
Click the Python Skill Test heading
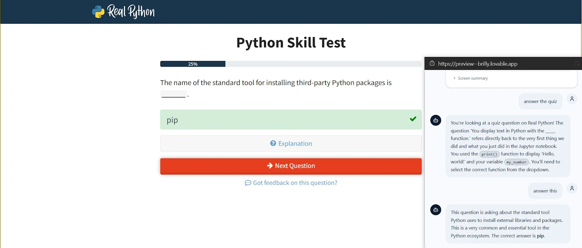291,43
